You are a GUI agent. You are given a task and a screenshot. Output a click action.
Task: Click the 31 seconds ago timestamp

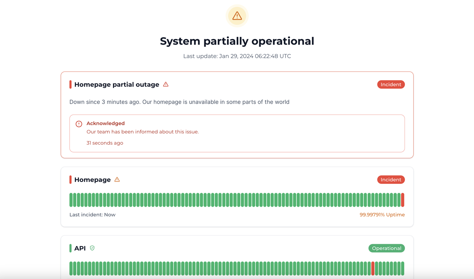pos(105,143)
